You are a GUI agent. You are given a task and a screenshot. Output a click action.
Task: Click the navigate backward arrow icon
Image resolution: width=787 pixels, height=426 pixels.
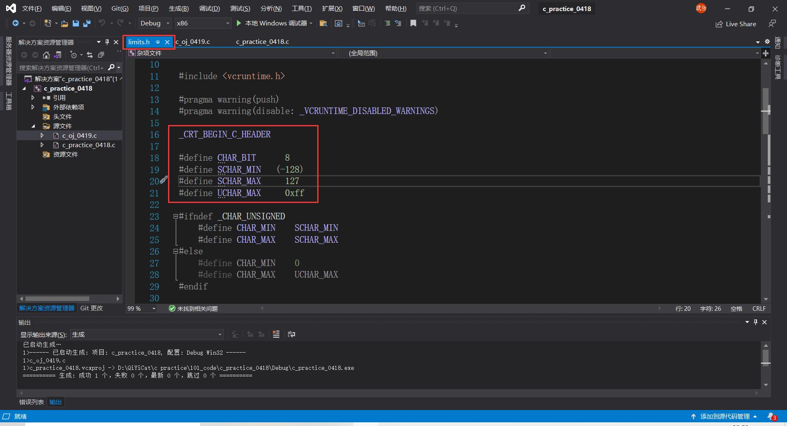pos(15,23)
